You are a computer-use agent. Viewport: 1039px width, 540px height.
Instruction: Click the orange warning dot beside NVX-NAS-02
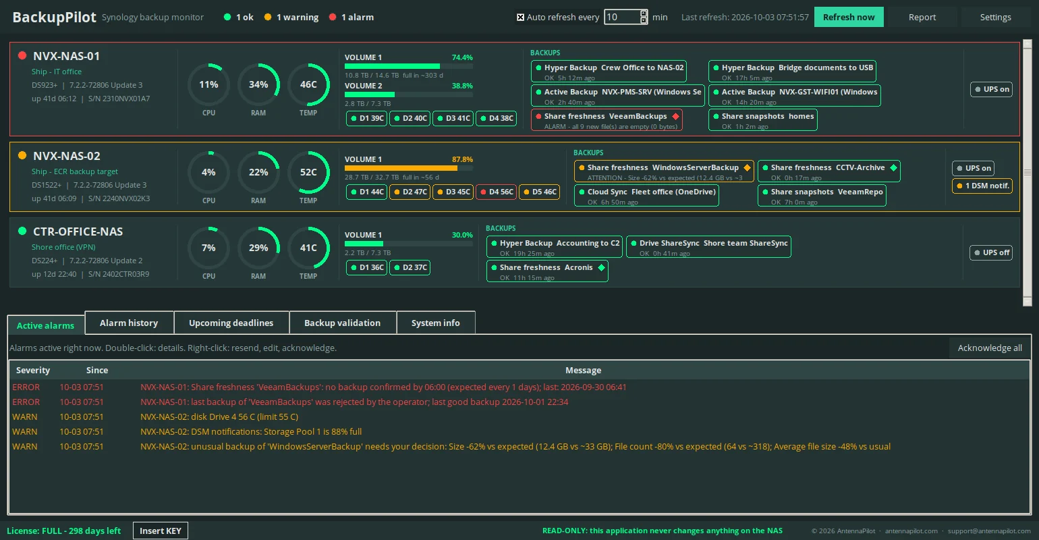coord(22,155)
